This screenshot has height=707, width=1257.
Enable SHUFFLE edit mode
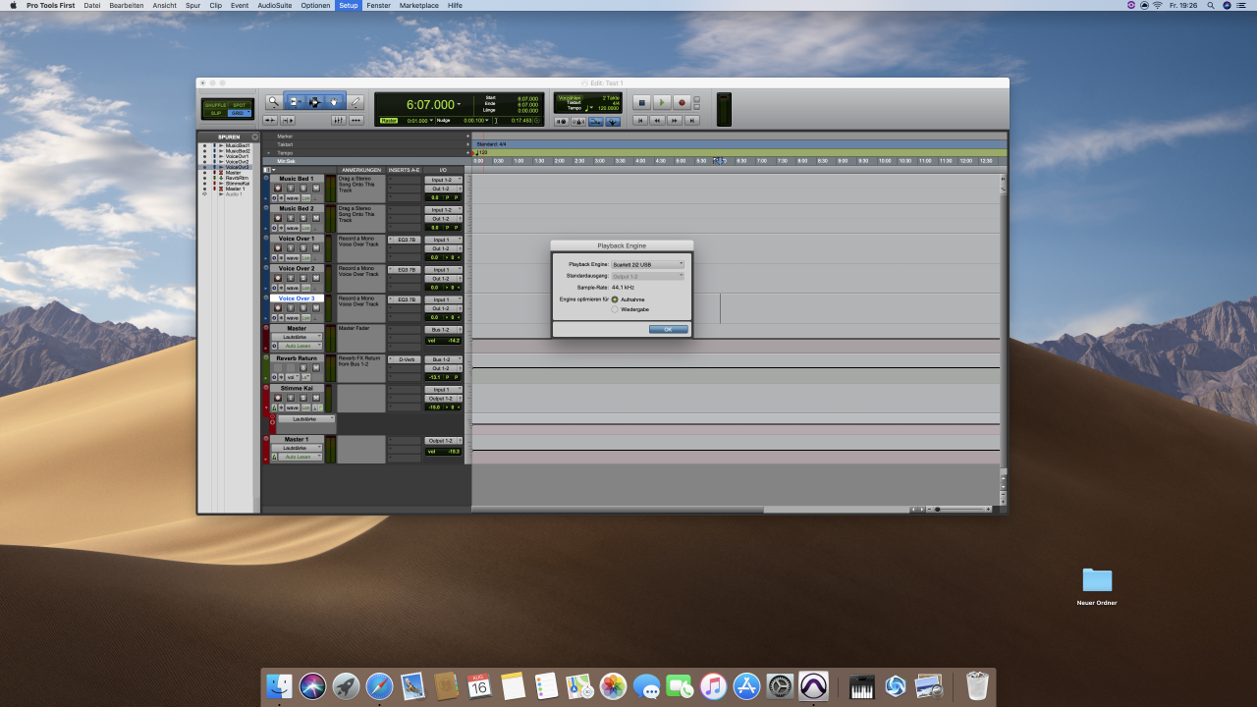pyautogui.click(x=215, y=105)
